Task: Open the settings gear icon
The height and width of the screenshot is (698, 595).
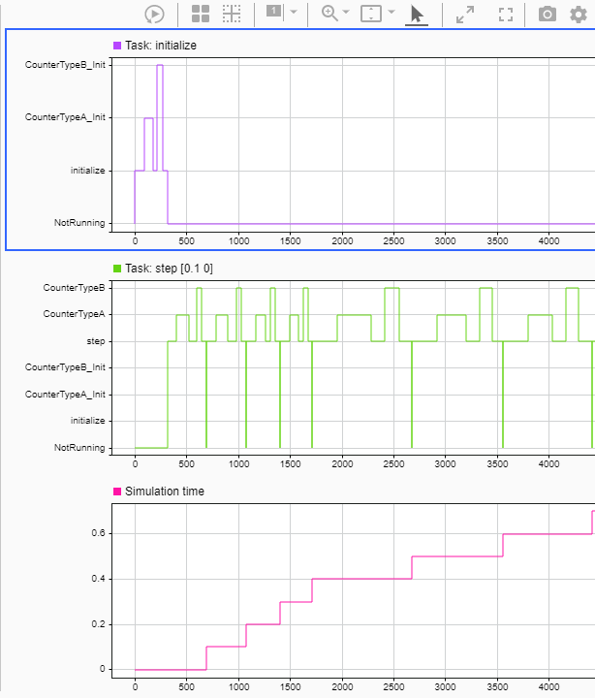Action: point(579,15)
